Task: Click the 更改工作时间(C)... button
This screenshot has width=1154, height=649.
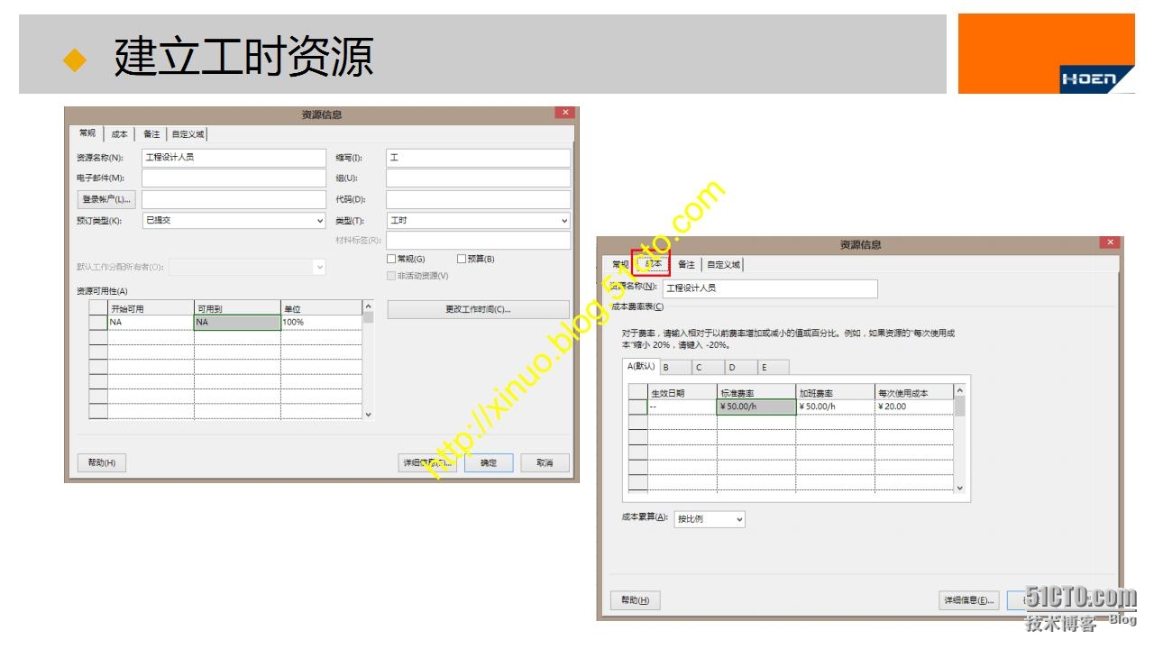Action: tap(478, 309)
